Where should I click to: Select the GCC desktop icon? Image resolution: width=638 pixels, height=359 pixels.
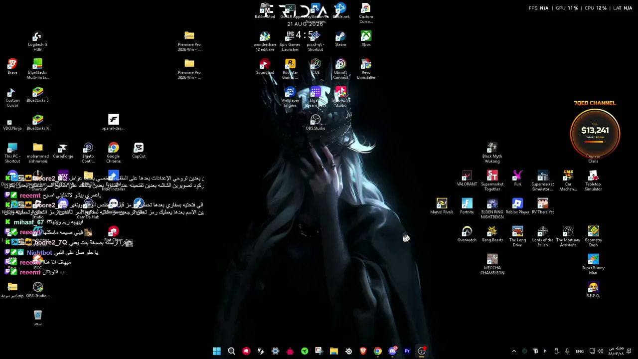pos(37,262)
